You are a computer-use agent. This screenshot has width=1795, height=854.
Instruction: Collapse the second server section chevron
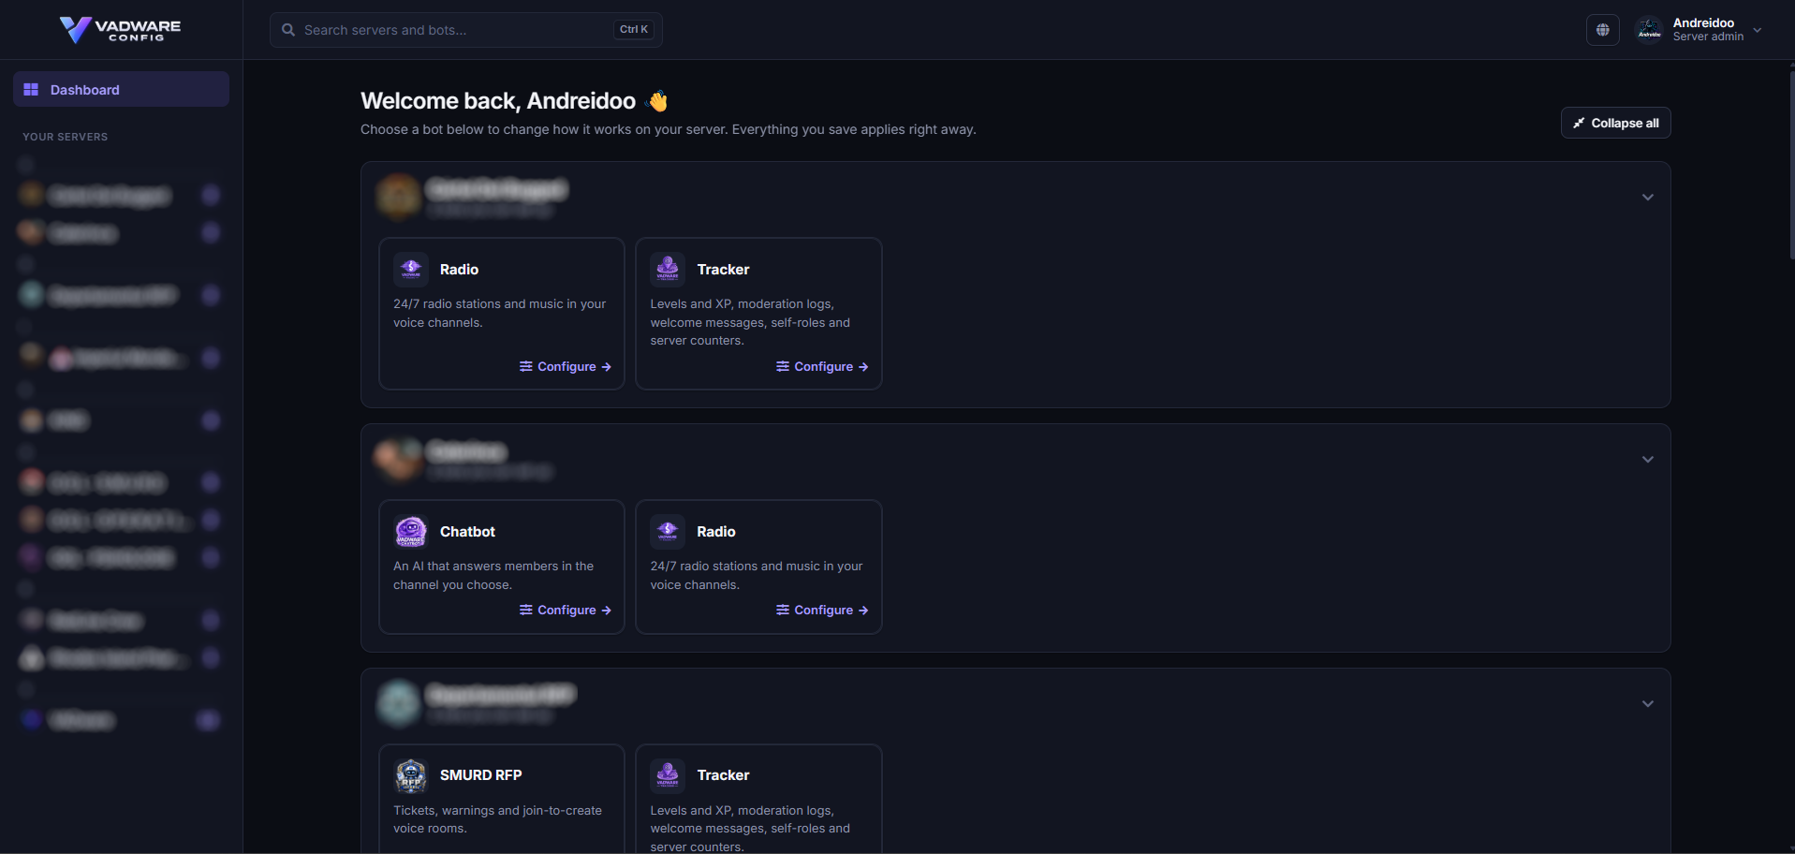(1648, 460)
